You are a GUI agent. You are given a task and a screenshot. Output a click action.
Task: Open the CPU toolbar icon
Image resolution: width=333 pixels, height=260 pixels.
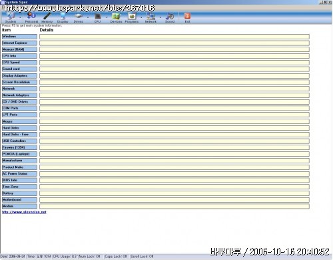(x=97, y=18)
